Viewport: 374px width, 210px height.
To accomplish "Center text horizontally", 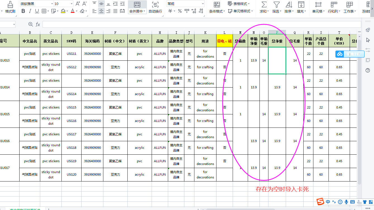I will [x=101, y=11].
